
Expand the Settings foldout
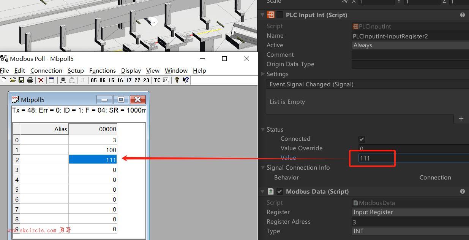click(x=262, y=74)
